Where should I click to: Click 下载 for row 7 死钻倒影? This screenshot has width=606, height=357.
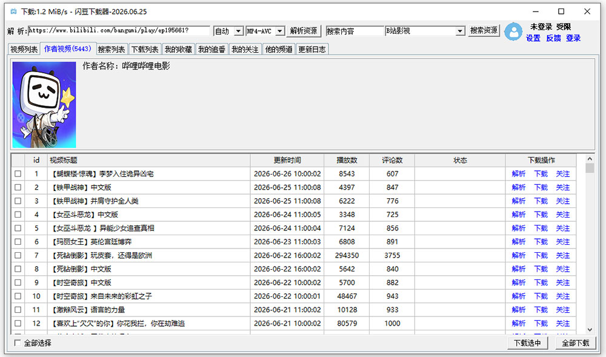click(x=541, y=255)
